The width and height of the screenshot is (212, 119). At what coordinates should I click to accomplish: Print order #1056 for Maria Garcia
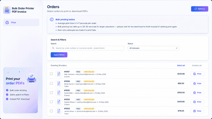tap(197, 84)
